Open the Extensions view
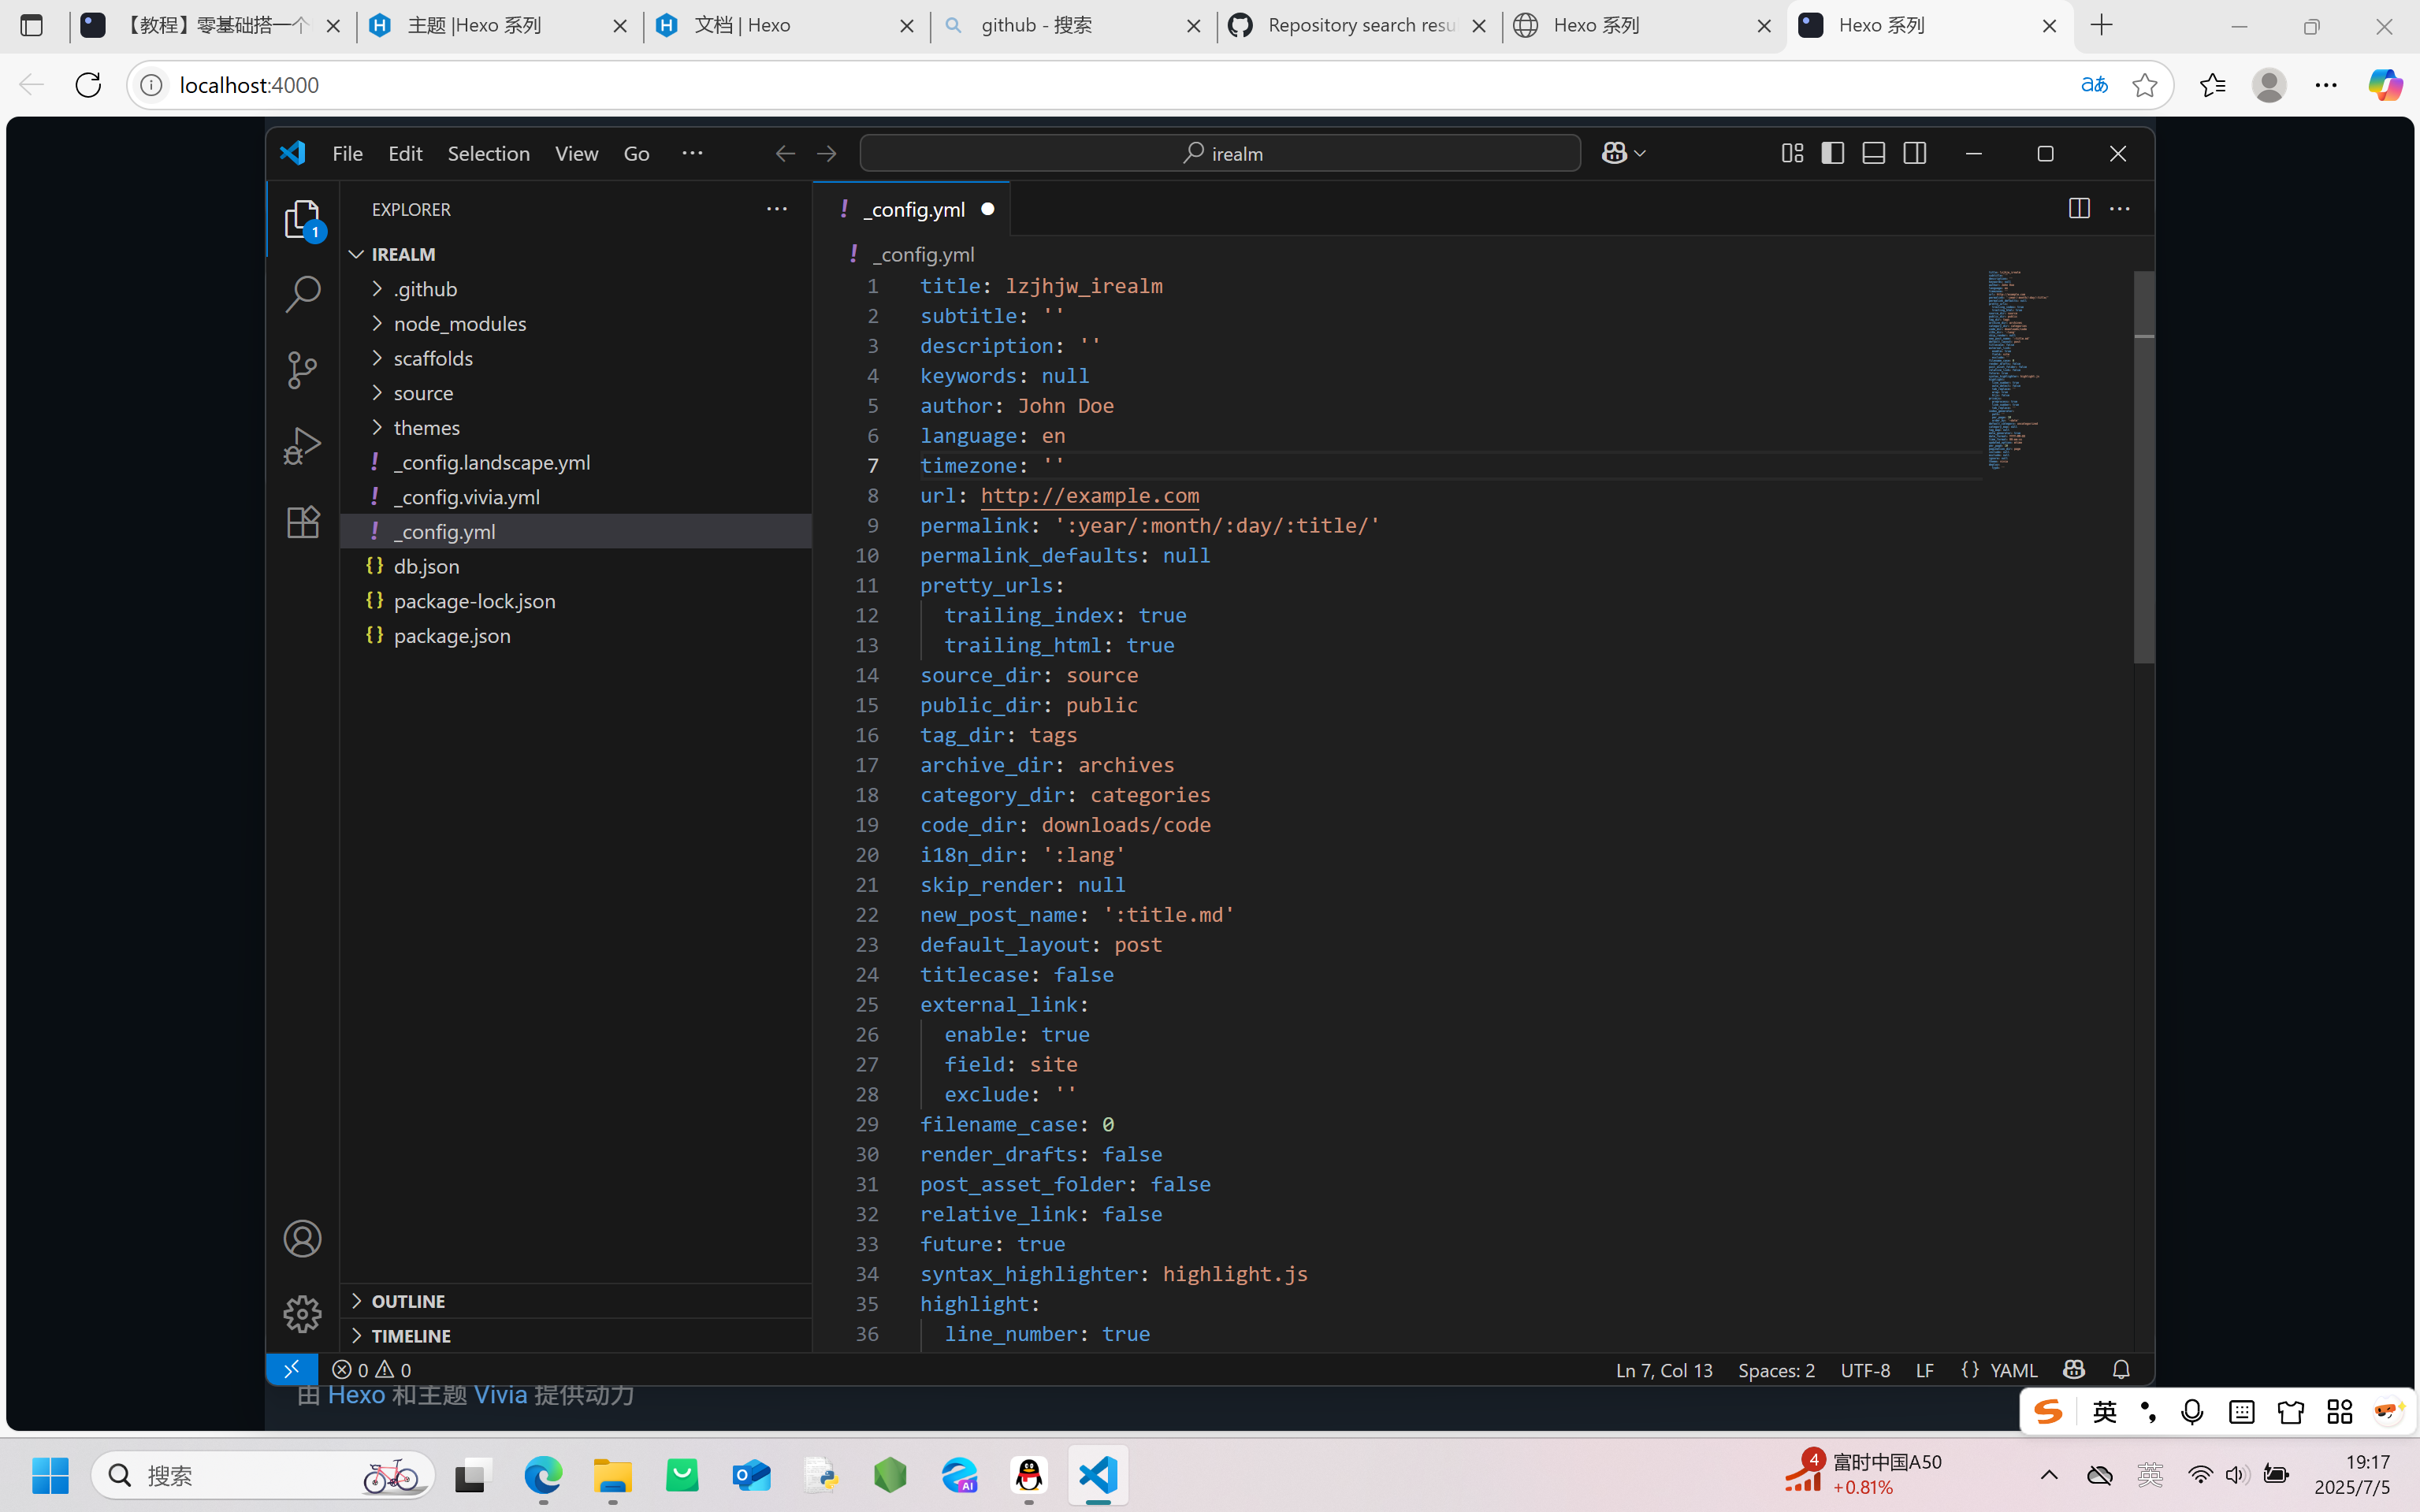2420x1512 pixels. coord(302,521)
